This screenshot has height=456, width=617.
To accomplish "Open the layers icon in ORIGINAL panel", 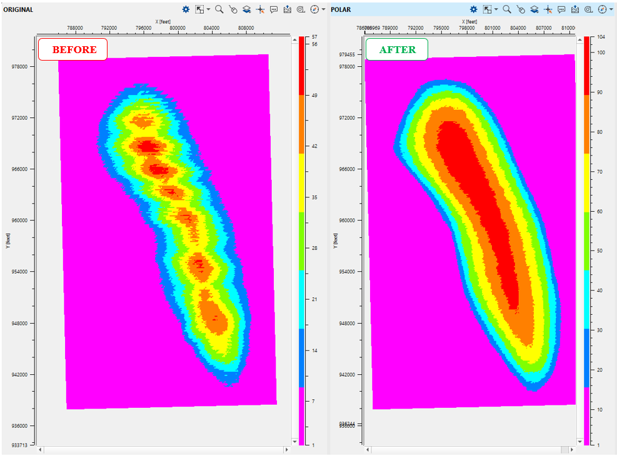I will point(247,9).
